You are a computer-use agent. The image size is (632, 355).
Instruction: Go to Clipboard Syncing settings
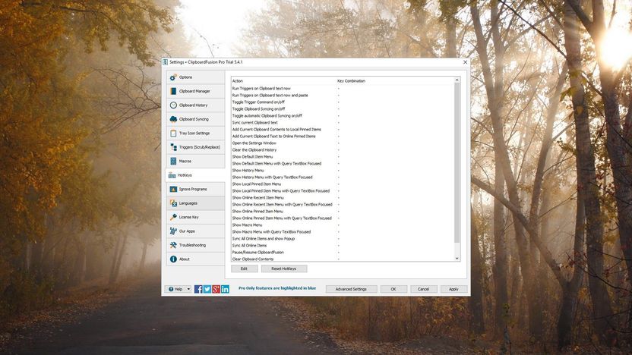click(x=195, y=119)
